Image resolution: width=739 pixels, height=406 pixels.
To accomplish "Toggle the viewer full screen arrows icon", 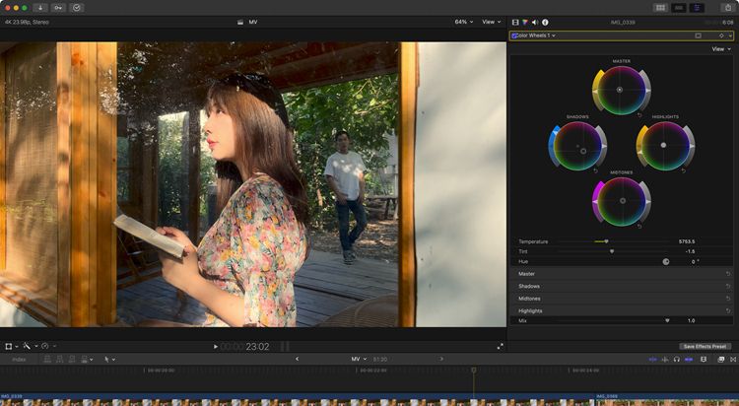I will pyautogui.click(x=500, y=347).
